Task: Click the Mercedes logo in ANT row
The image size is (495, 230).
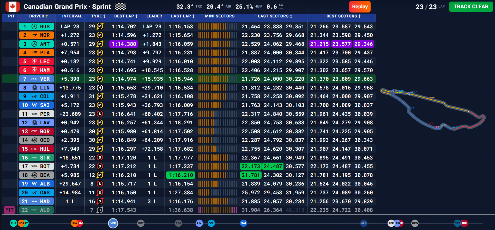Action: tap(34, 44)
